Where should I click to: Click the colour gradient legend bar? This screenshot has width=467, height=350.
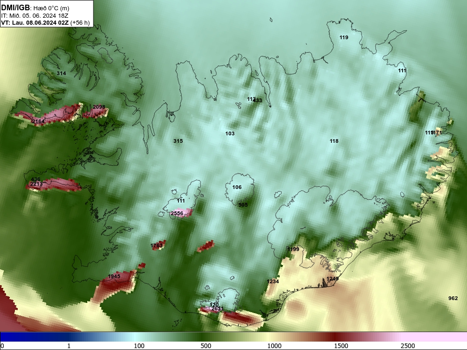click(233, 337)
